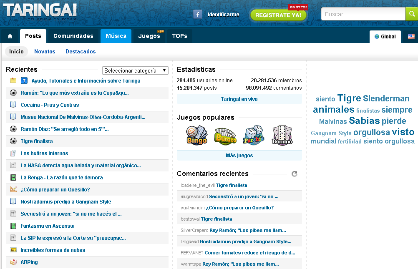Click the Taringa! en vivo button
This screenshot has width=418, height=269.
tap(239, 99)
